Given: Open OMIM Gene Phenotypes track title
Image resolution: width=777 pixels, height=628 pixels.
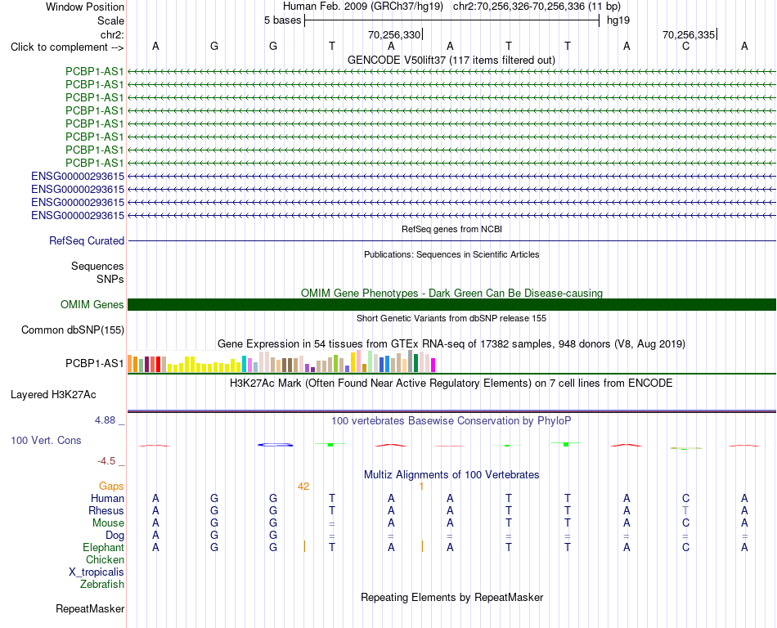Looking at the screenshot, I should 451,294.
